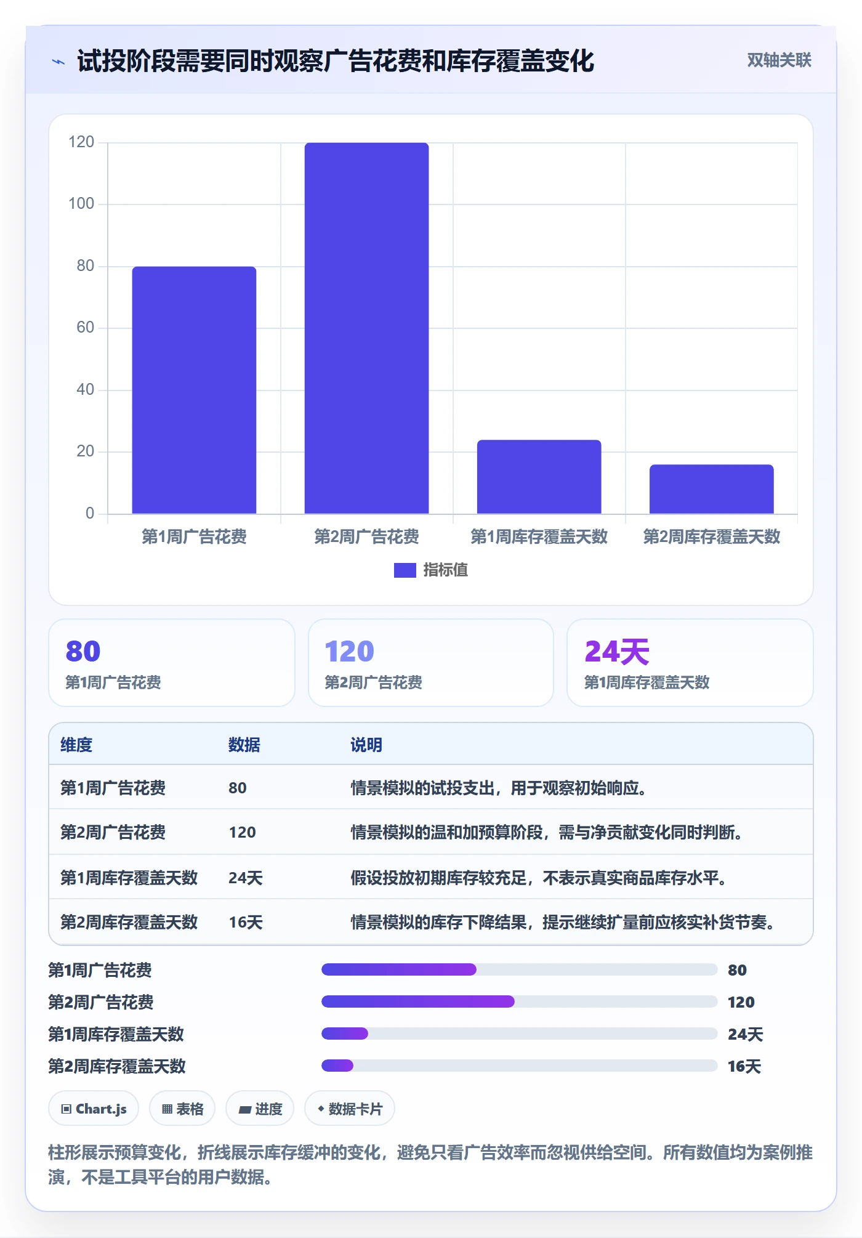Click the 第1周库存覆盖天数 x-axis label
Screen dimensions: 862x1238
(x=539, y=536)
